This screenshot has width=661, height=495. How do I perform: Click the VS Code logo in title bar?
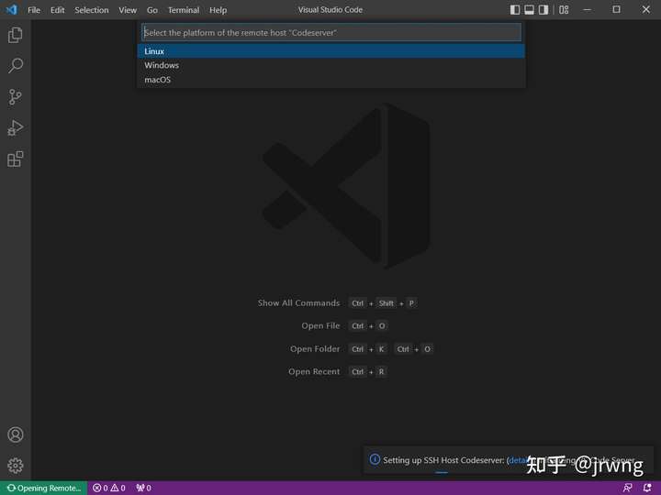pos(12,9)
